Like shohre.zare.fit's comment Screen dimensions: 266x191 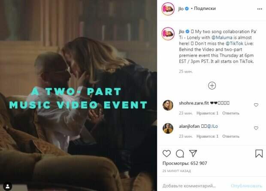[x=256, y=105]
